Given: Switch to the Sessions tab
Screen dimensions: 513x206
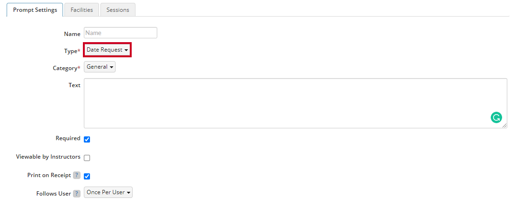Looking at the screenshot, I should pyautogui.click(x=118, y=10).
